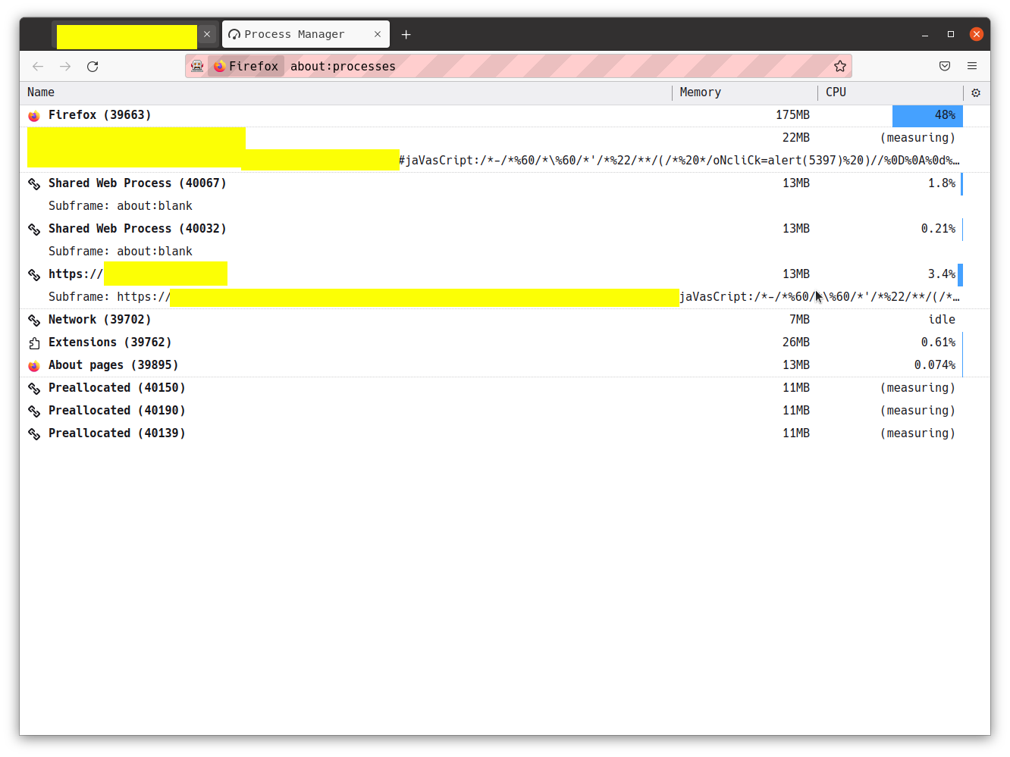1010x757 pixels.
Task: Click the link icon beside Shared Web Process 40032
Action: point(33,229)
